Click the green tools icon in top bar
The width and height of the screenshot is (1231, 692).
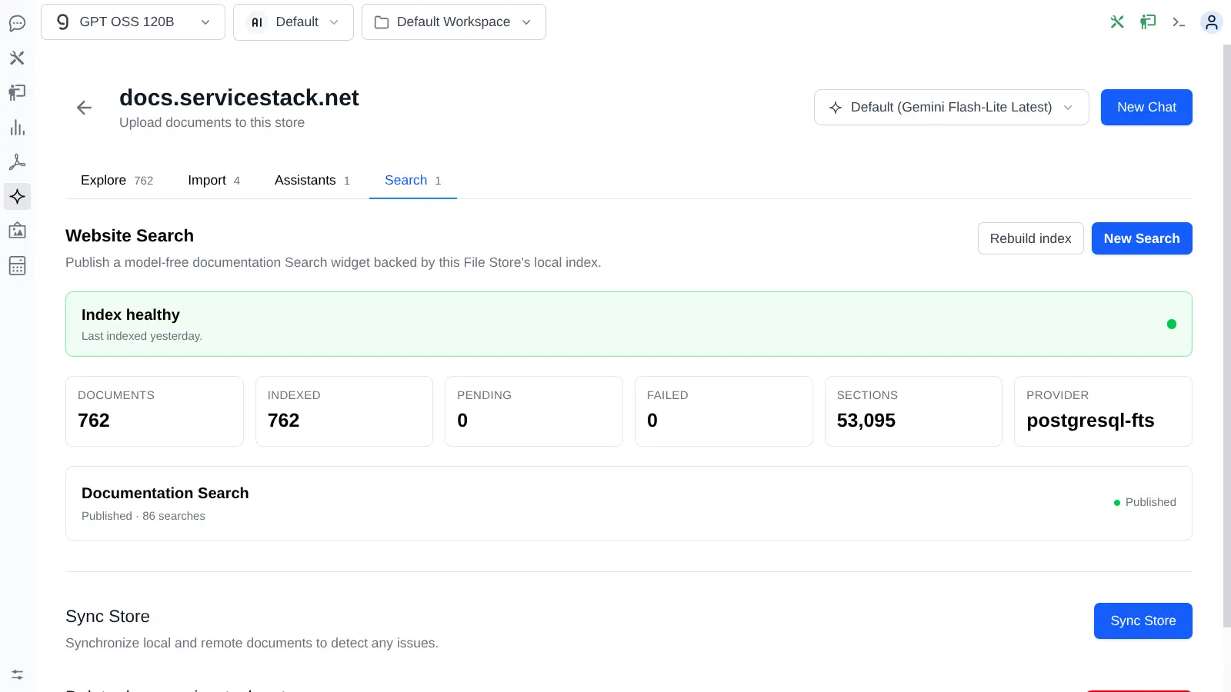pyautogui.click(x=1117, y=22)
